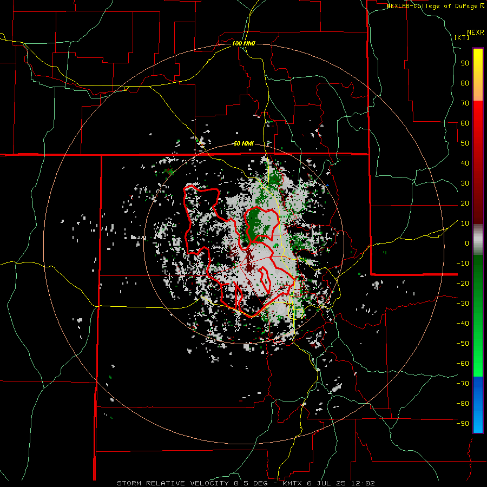Image resolution: width=487 pixels, height=487 pixels.
Task: Click the -90 value on velocity scale
Action: tap(463, 424)
